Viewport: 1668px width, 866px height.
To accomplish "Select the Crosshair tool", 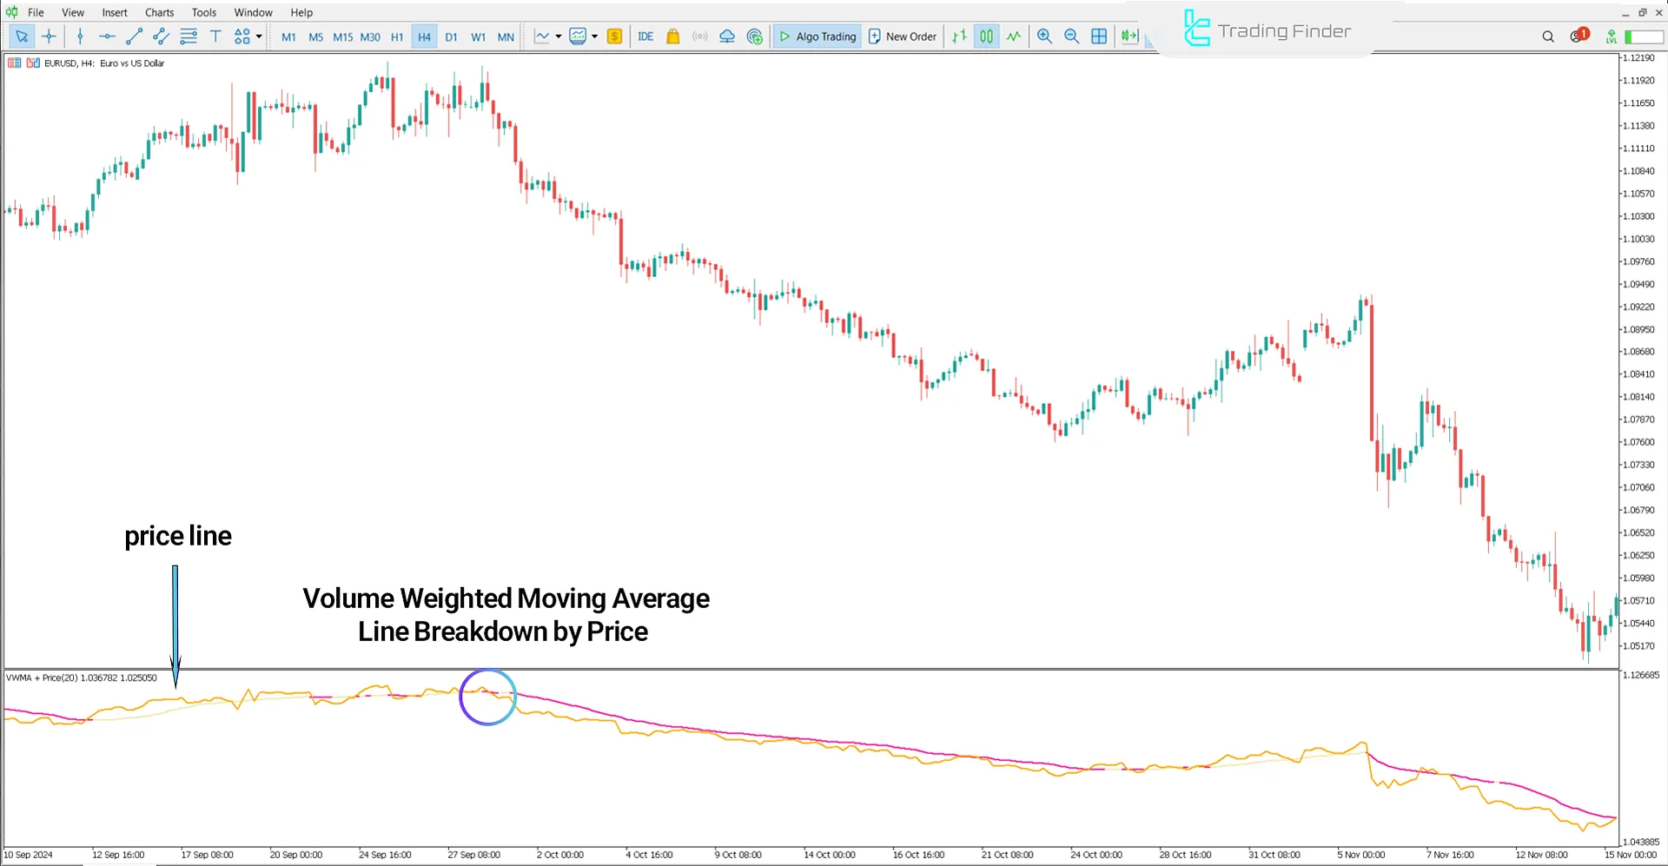I will (x=49, y=36).
